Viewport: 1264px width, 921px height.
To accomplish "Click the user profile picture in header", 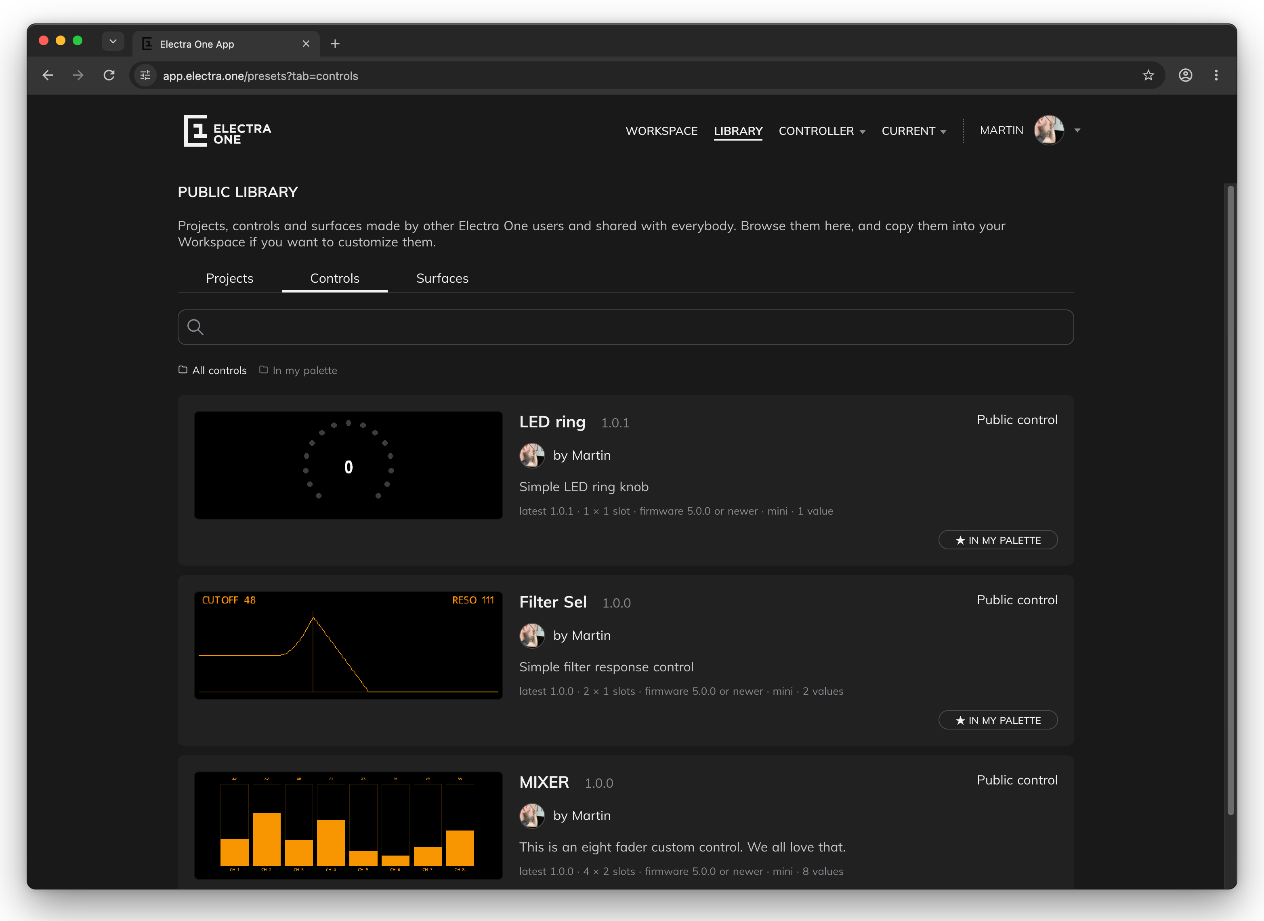I will click(x=1049, y=130).
